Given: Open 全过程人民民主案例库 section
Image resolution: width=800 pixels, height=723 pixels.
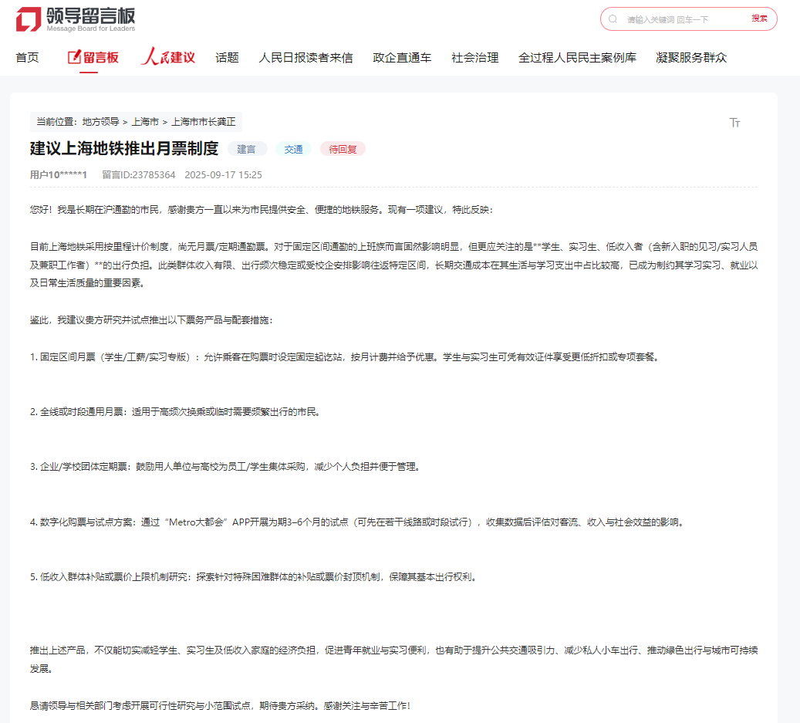Looking at the screenshot, I should pos(577,57).
